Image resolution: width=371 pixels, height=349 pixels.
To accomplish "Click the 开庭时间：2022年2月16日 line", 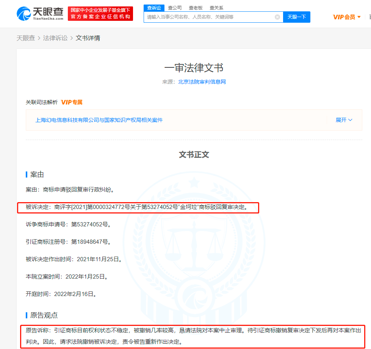I will point(61,294).
